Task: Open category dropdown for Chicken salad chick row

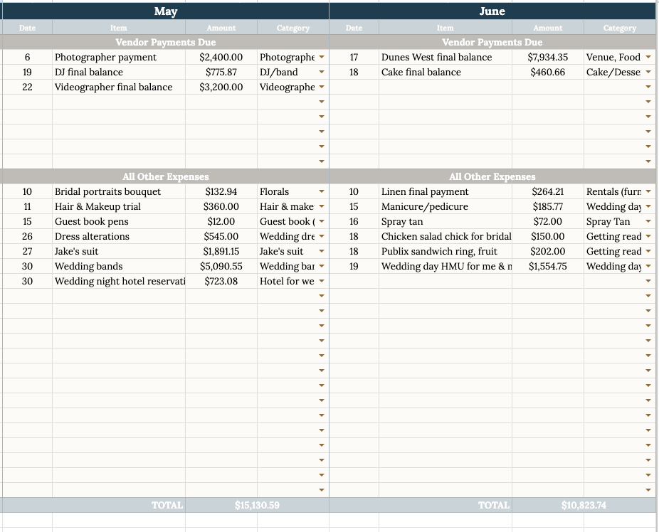Action: tap(648, 236)
